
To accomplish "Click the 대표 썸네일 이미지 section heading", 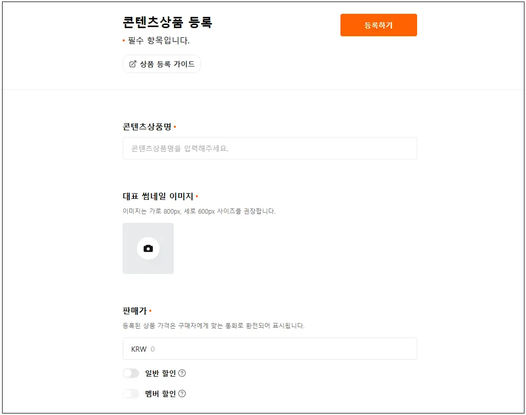I will pos(158,196).
